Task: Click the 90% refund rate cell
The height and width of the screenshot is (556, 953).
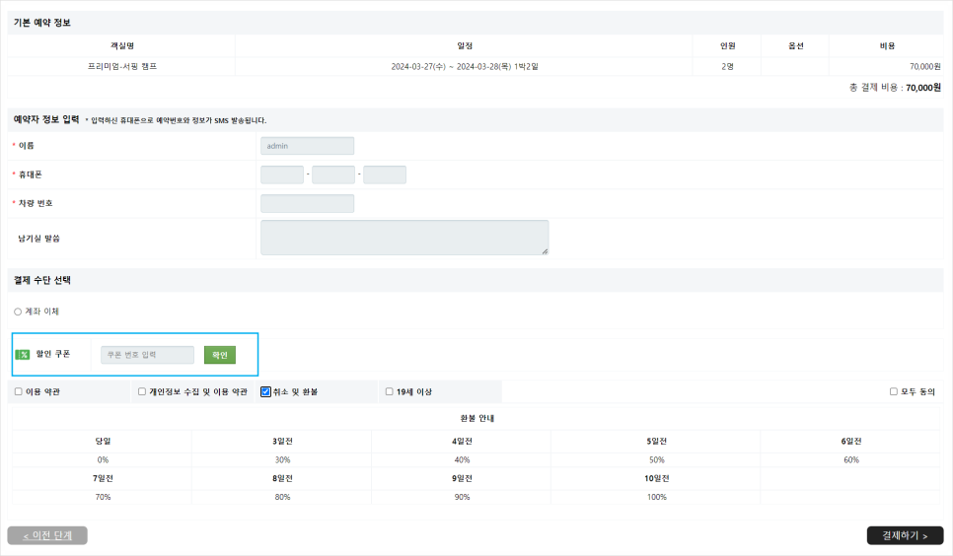Action: (462, 497)
